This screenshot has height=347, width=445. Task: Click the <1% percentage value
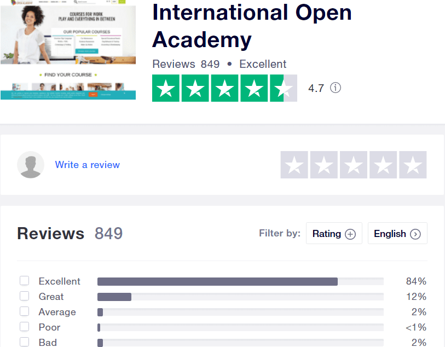click(x=416, y=327)
